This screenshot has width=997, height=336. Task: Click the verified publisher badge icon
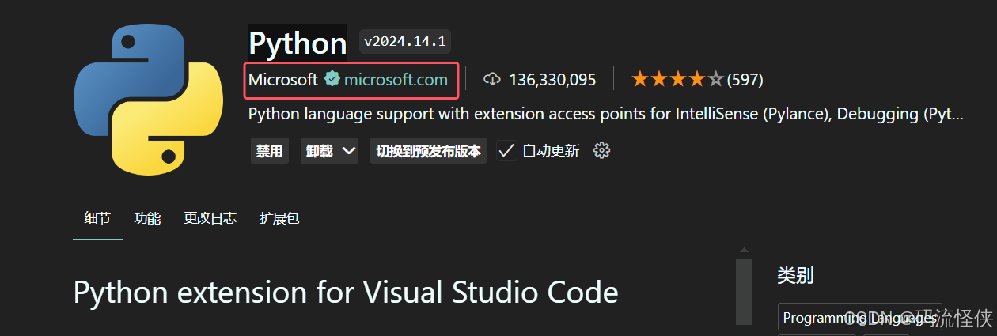pyautogui.click(x=333, y=79)
